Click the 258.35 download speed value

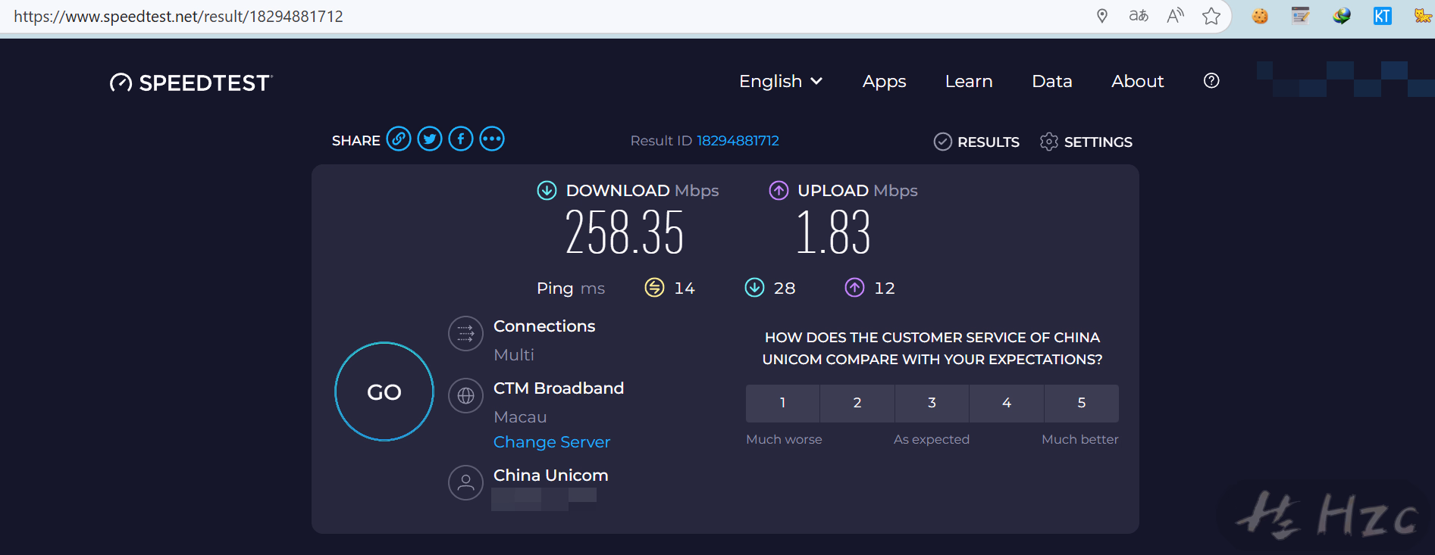click(x=625, y=232)
